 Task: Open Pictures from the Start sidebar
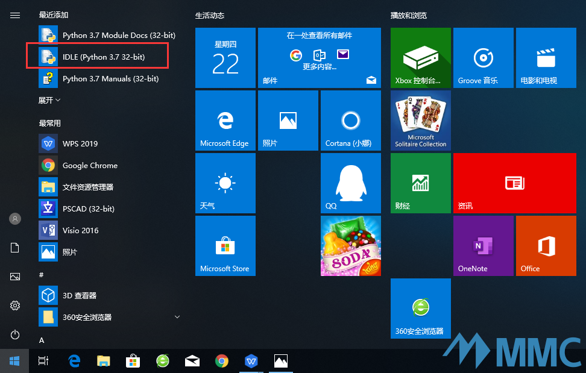coord(15,277)
